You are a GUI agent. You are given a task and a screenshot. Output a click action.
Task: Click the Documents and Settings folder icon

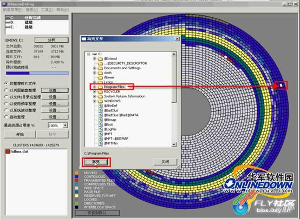(x=100, y=68)
